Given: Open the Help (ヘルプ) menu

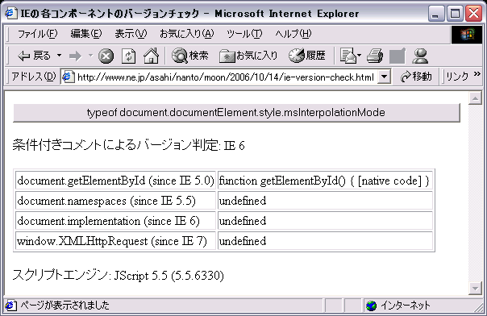Looking at the screenshot, I should (293, 34).
